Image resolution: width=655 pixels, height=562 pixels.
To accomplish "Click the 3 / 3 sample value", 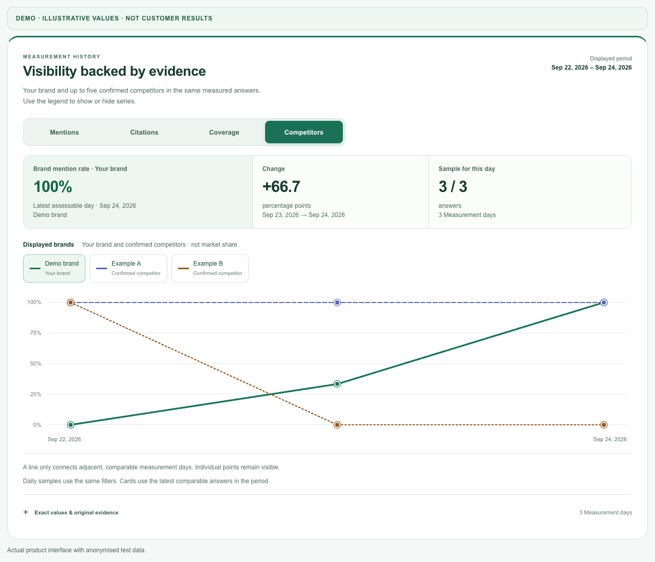I will (453, 187).
